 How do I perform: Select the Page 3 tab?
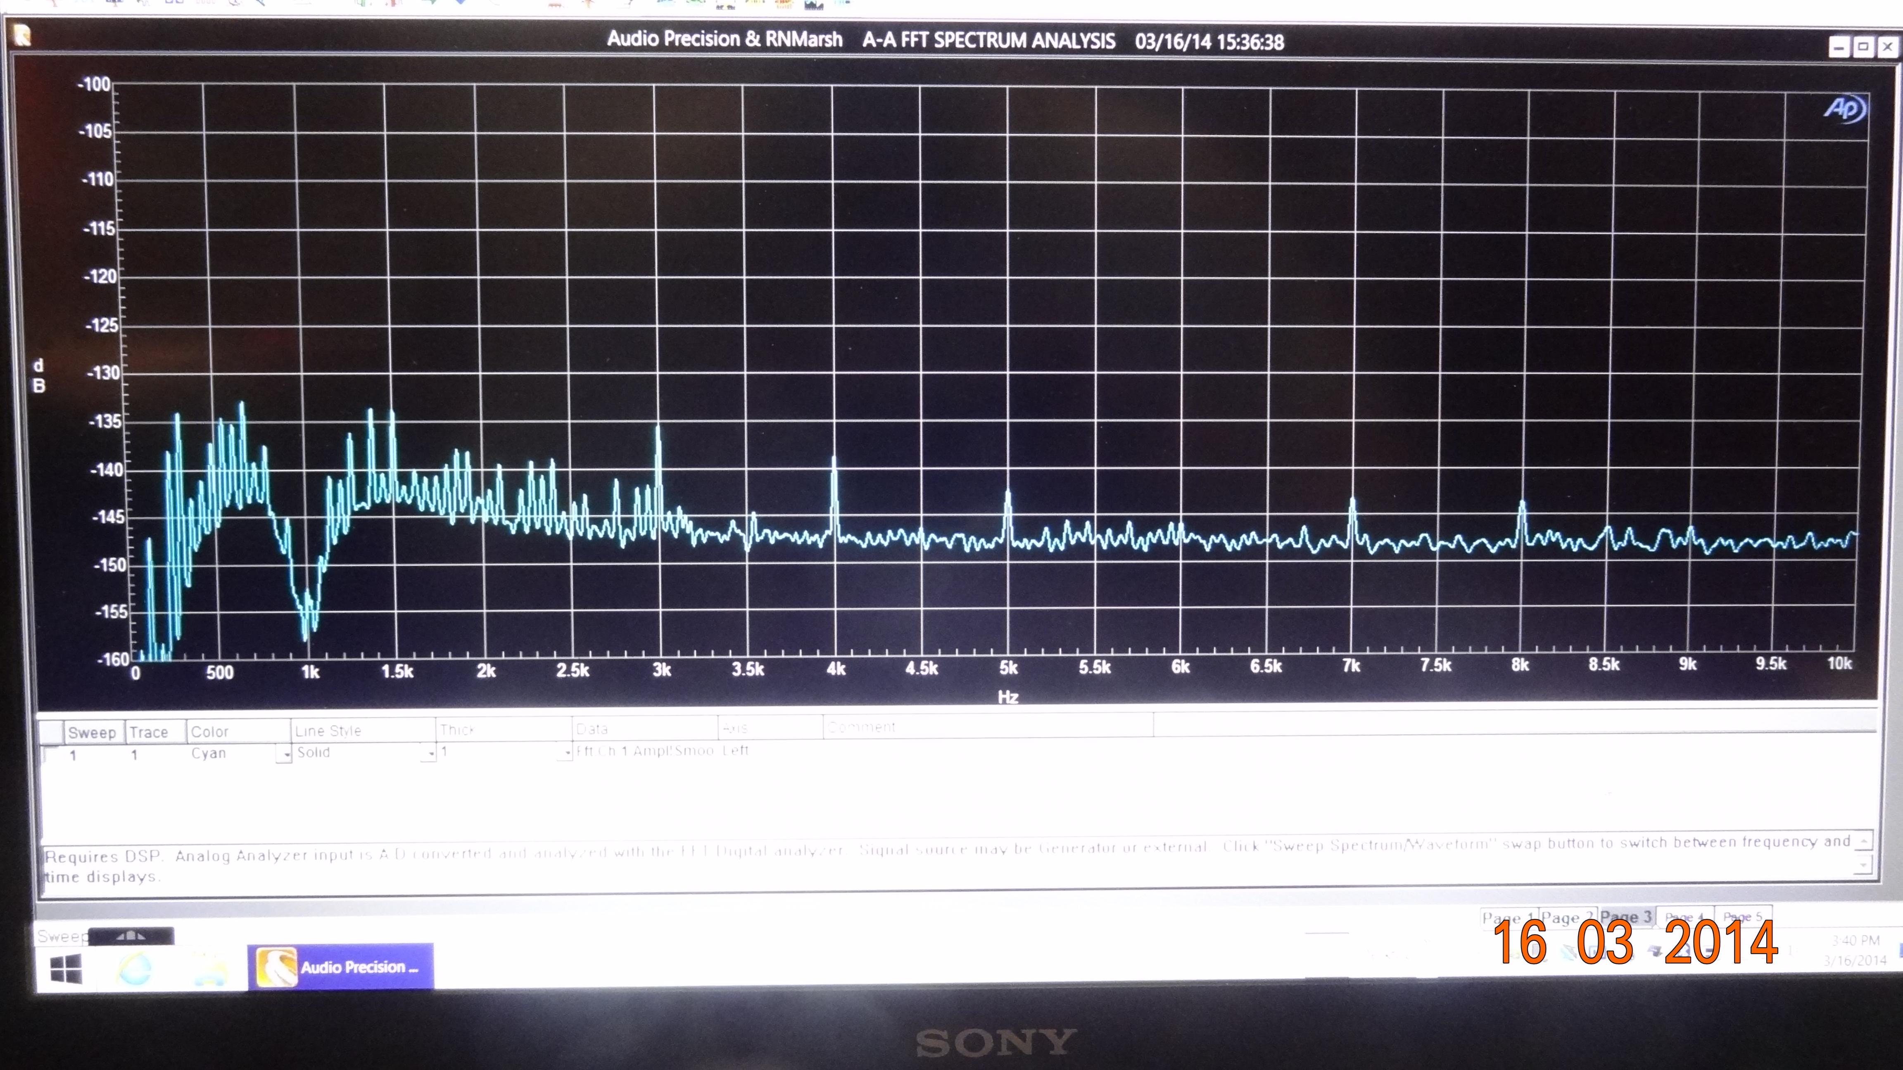(x=1626, y=916)
